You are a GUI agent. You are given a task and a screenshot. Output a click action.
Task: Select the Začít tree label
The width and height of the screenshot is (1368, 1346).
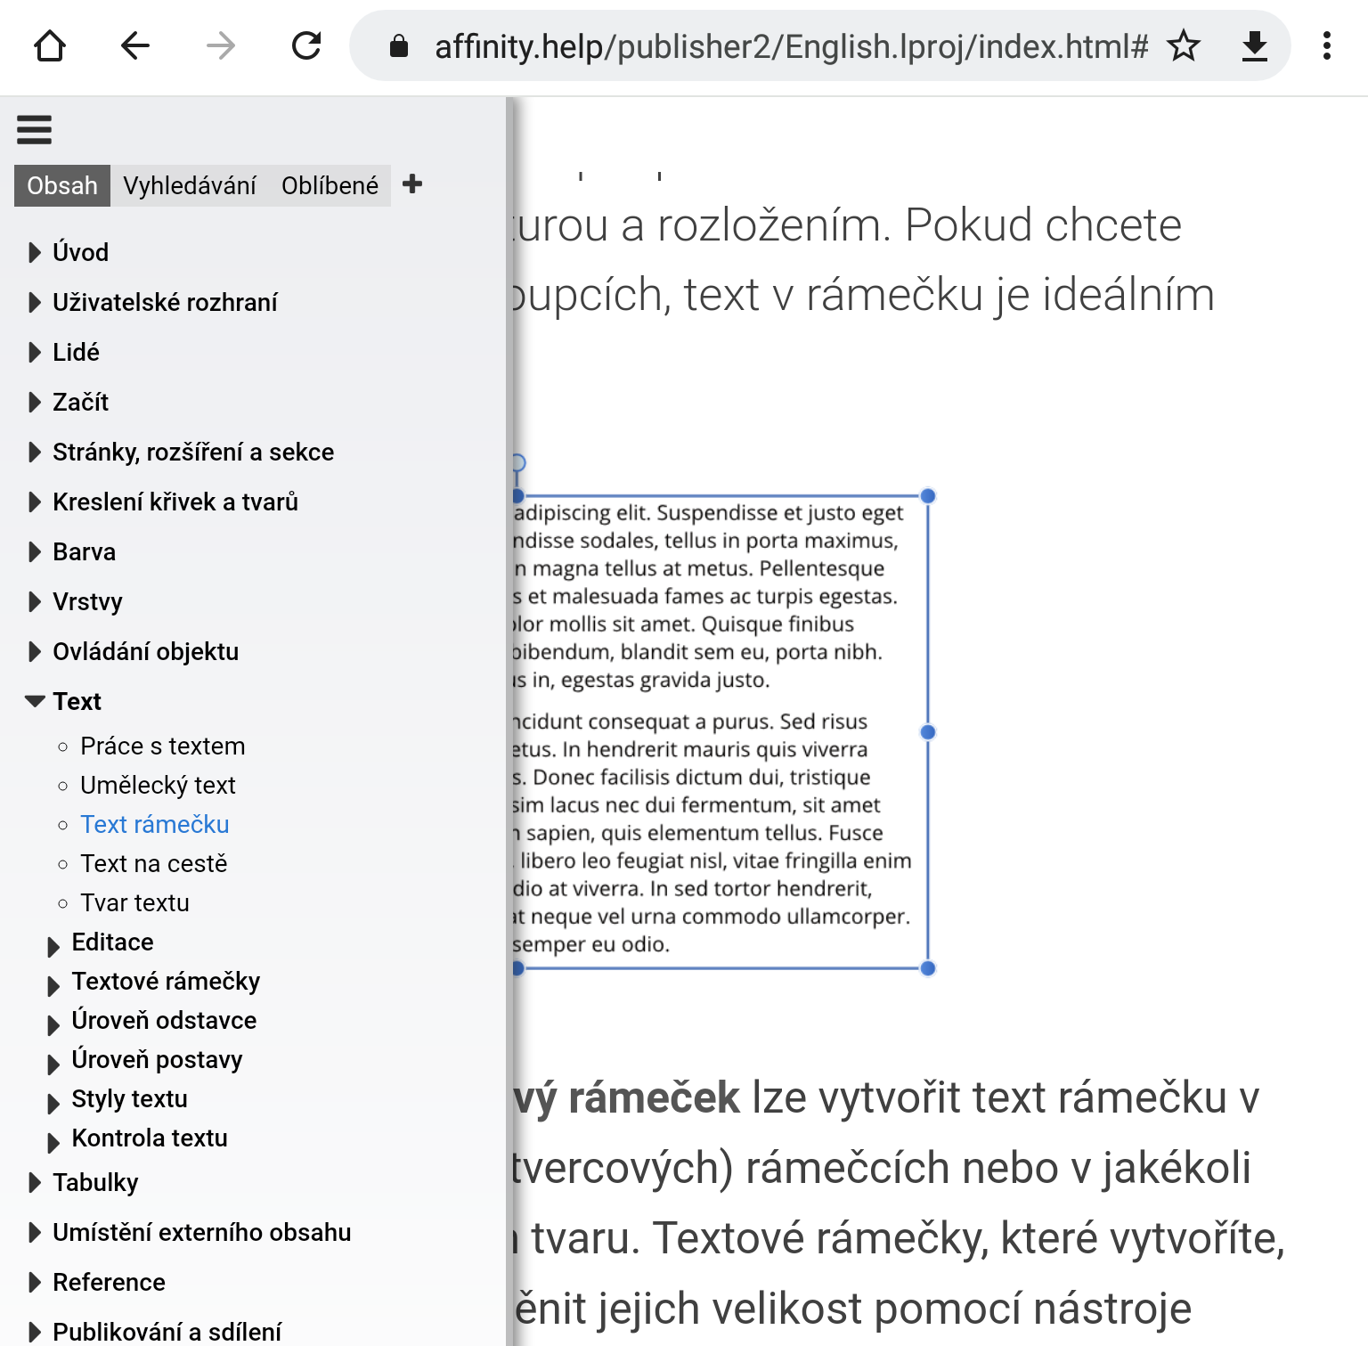pyautogui.click(x=80, y=402)
